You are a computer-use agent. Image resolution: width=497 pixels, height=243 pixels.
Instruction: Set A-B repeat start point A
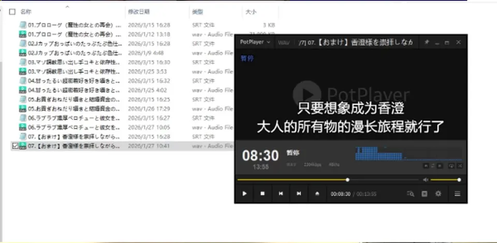point(426,166)
